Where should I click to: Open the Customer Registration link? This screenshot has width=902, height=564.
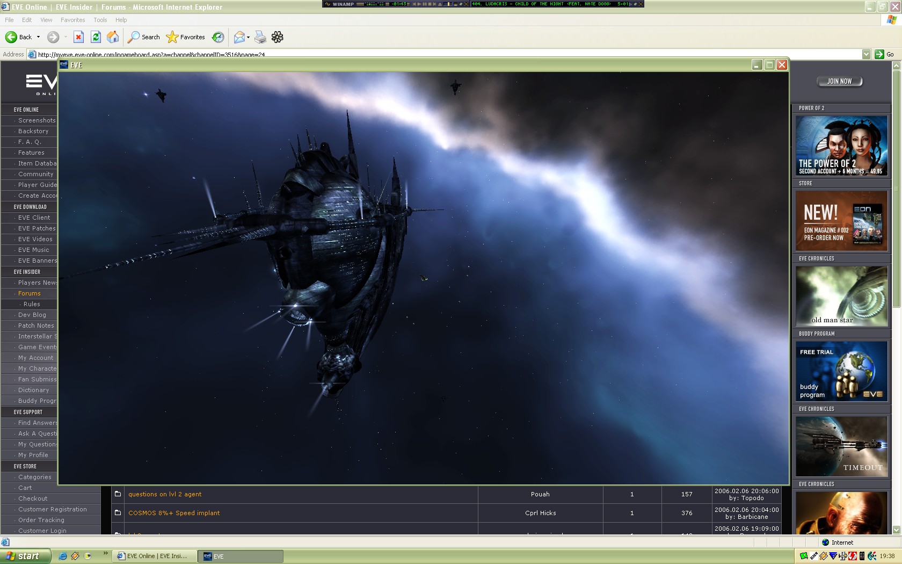pos(53,509)
